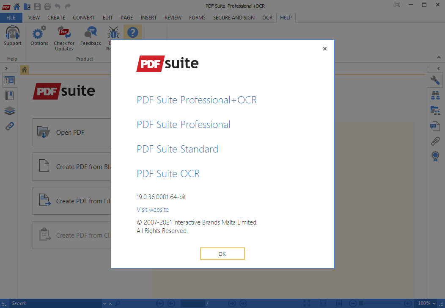Switch to the INSERT ribbon tab

148,18
